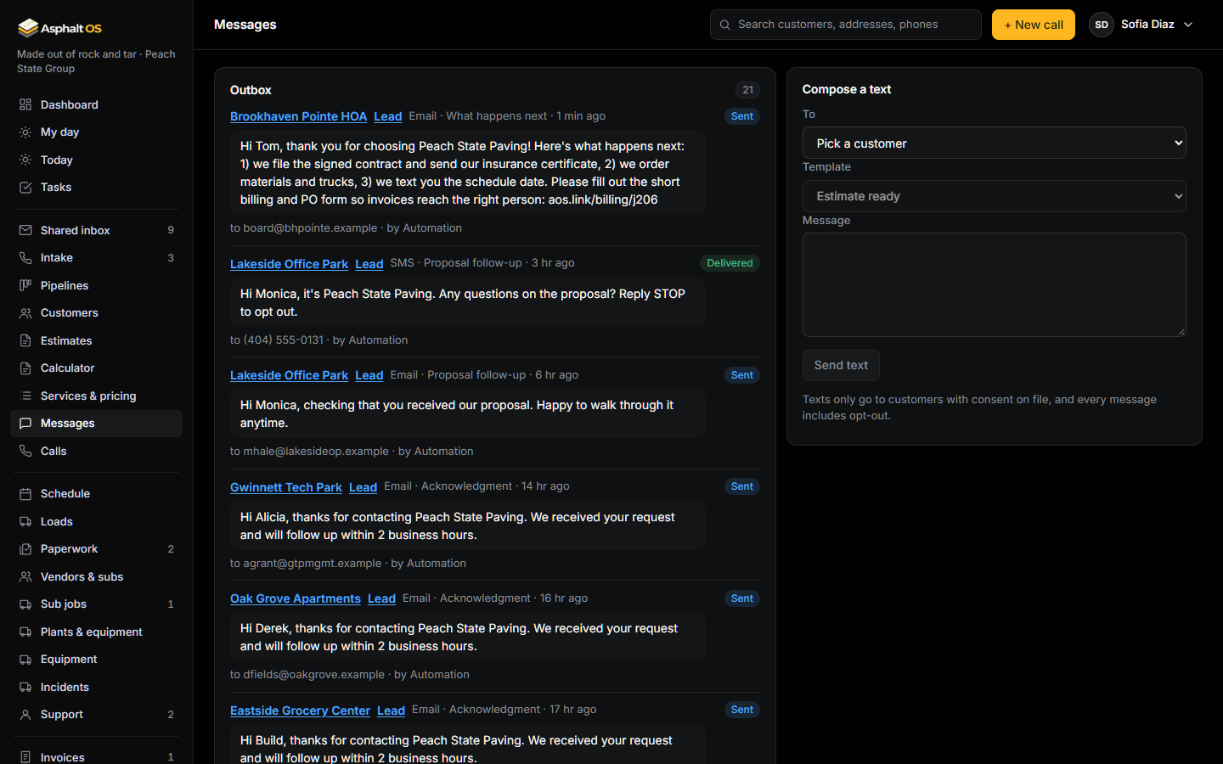Open Vendors & subs people icon
The width and height of the screenshot is (1223, 764).
[x=25, y=576]
